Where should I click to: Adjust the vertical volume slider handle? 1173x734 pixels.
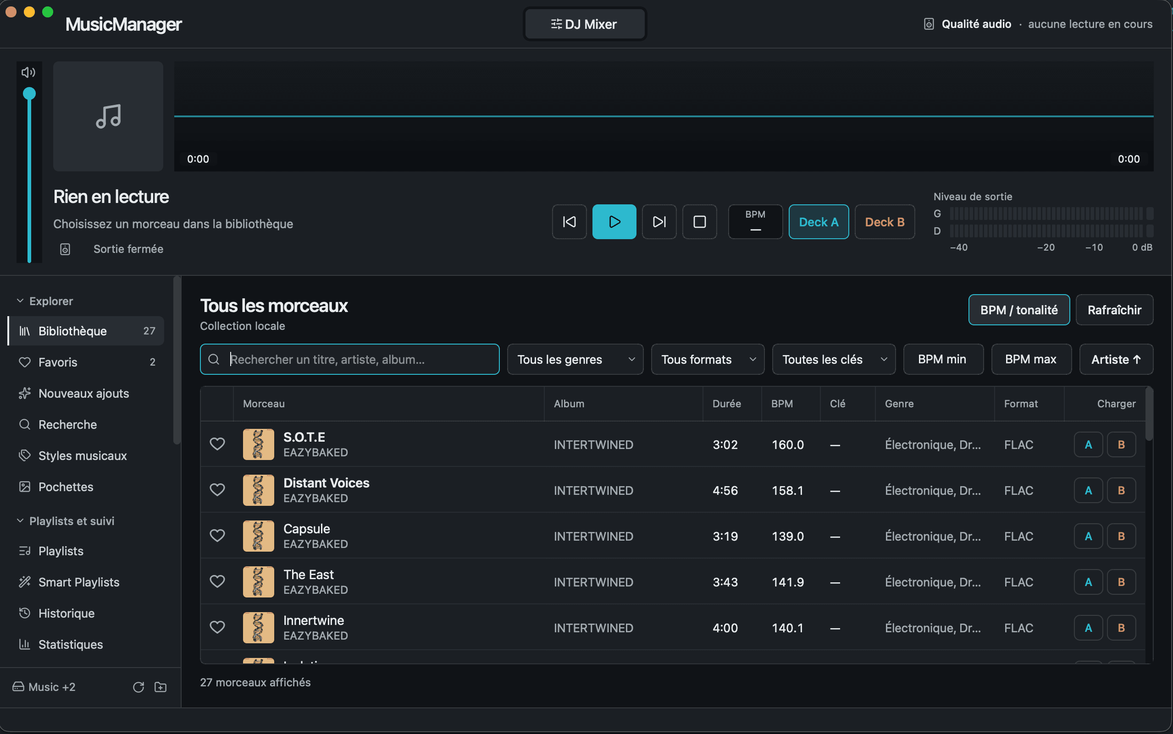click(29, 93)
